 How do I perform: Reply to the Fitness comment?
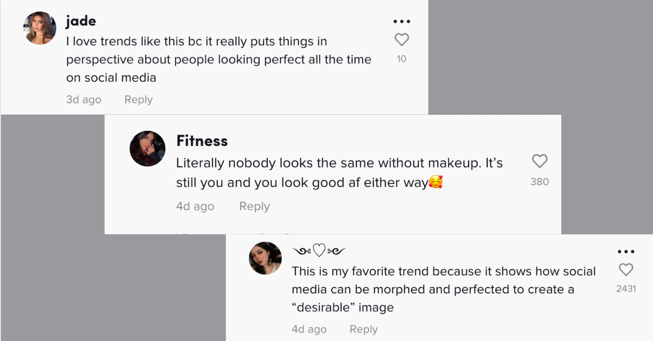(x=254, y=207)
